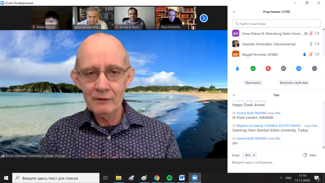
Task: Click the Файл attachment button
Action: [x=310, y=155]
